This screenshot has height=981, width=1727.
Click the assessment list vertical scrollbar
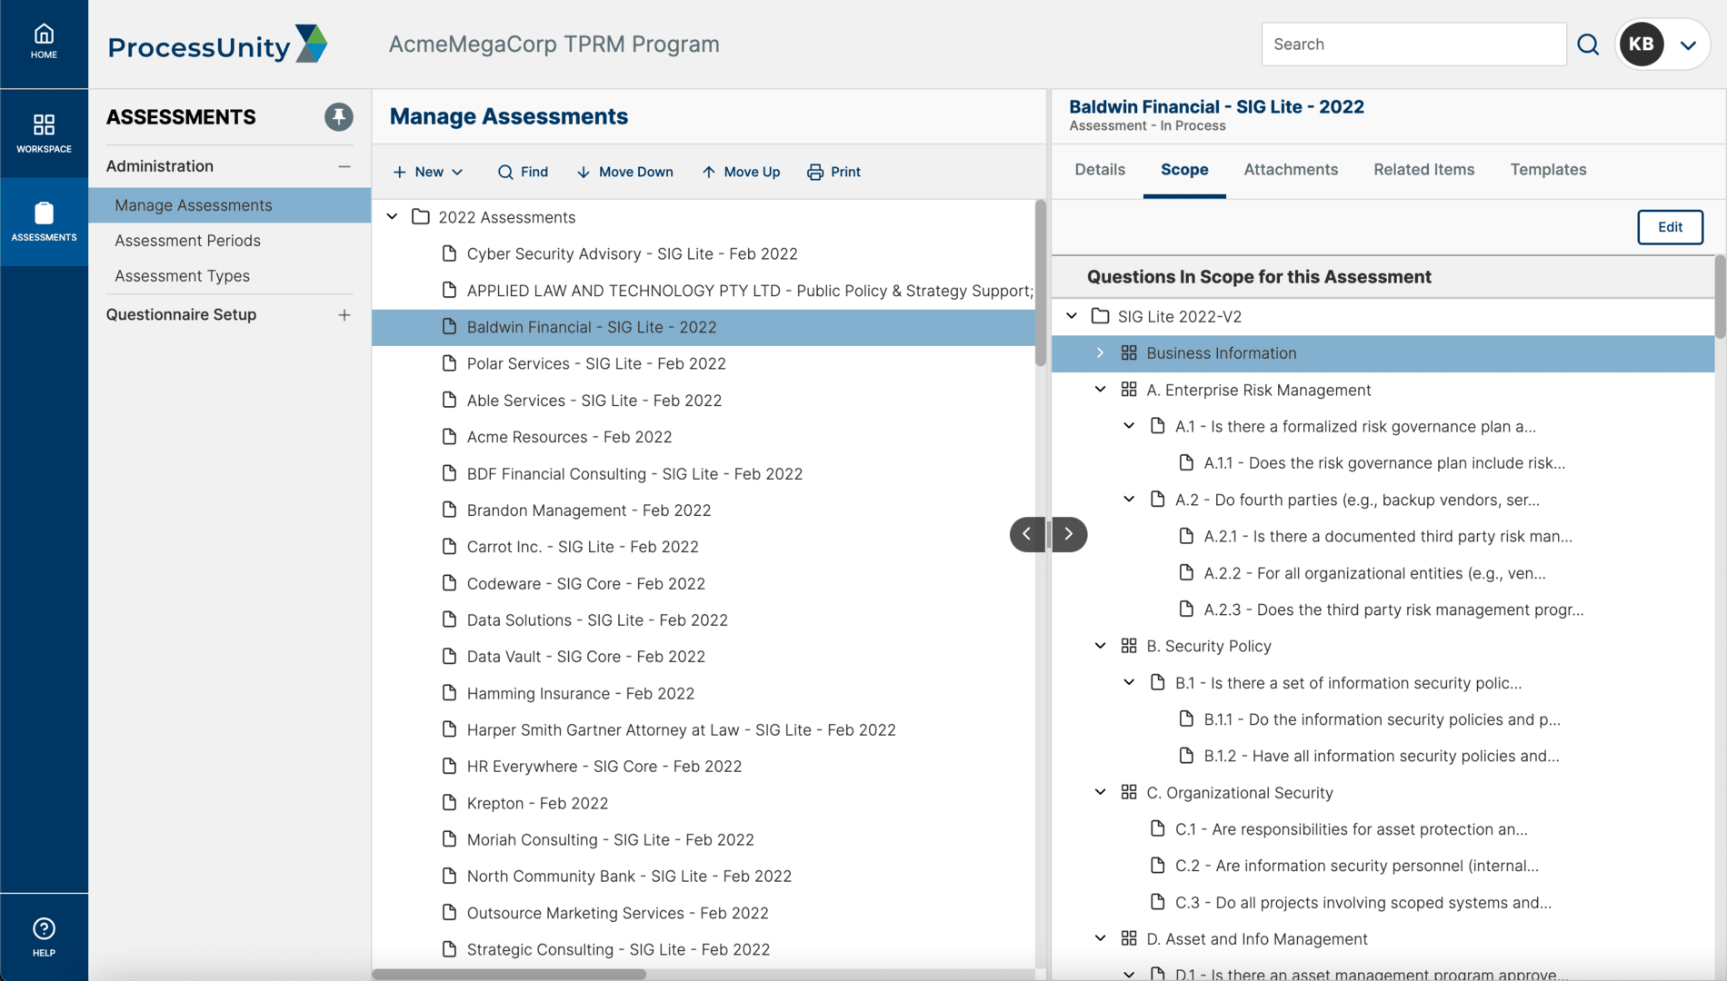coord(1041,283)
